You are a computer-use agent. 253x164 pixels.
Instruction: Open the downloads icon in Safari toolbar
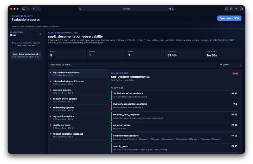[x=226, y=9]
